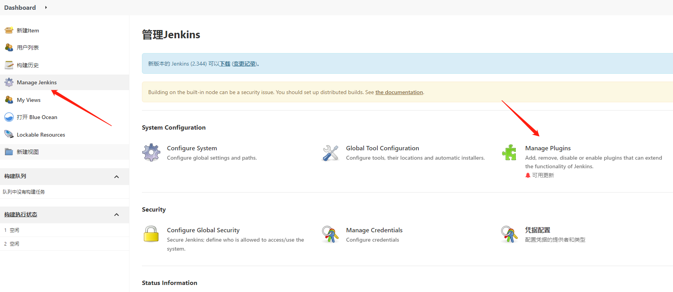The height and width of the screenshot is (292, 673).
Task: Open the Manage Credentials link
Action: click(374, 230)
